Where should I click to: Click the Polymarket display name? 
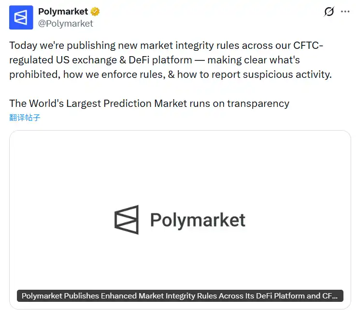point(63,12)
